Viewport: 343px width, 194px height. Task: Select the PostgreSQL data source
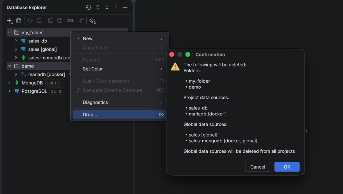tap(34, 91)
